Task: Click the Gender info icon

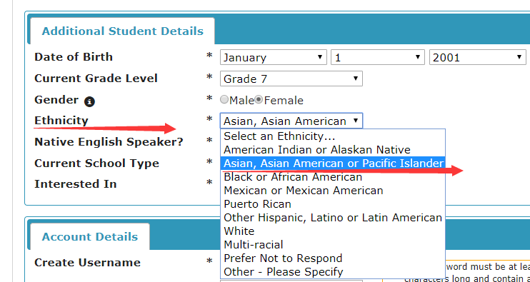Action: 89,101
